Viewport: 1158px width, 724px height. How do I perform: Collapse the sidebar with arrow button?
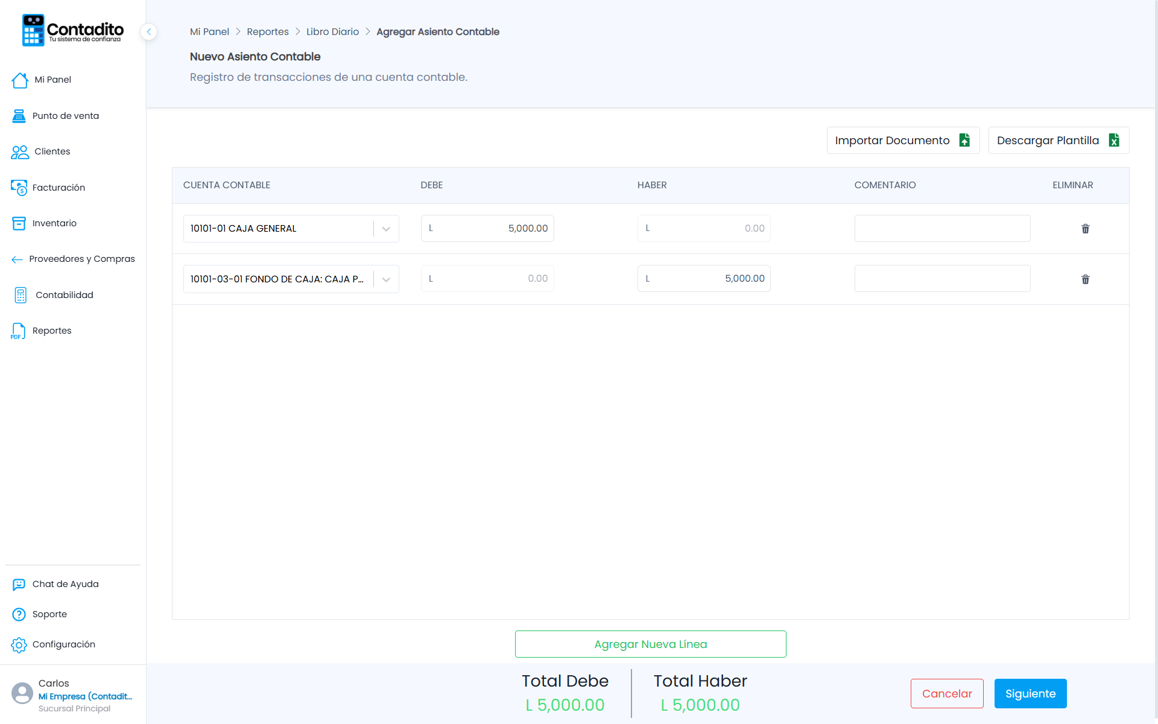(149, 31)
